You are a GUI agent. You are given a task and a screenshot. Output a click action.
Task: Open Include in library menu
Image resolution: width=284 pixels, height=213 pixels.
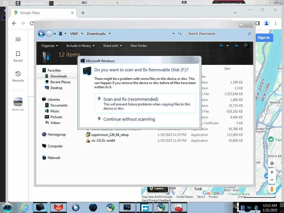[x=80, y=46]
